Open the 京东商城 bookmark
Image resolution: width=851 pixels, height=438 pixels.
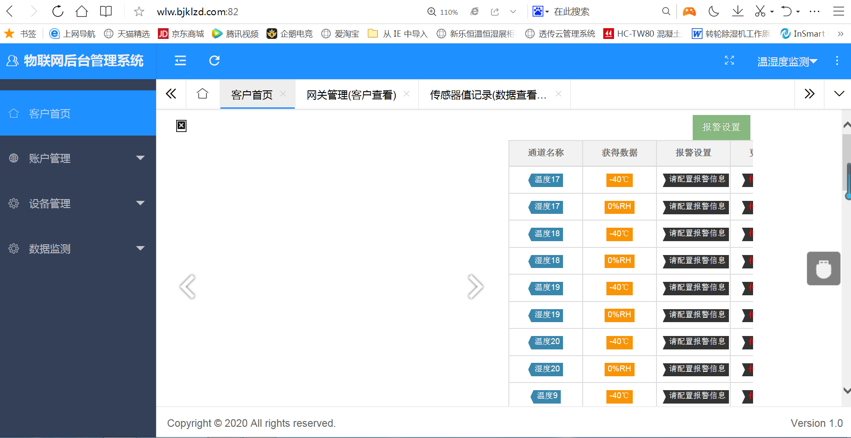[181, 34]
